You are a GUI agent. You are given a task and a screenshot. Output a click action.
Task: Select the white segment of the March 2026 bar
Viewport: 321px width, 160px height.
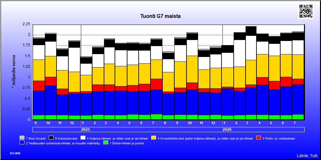tap(251, 48)
